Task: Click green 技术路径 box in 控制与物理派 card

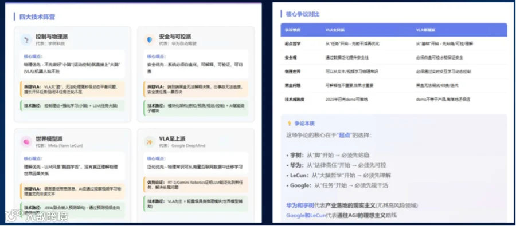Action: click(72, 105)
